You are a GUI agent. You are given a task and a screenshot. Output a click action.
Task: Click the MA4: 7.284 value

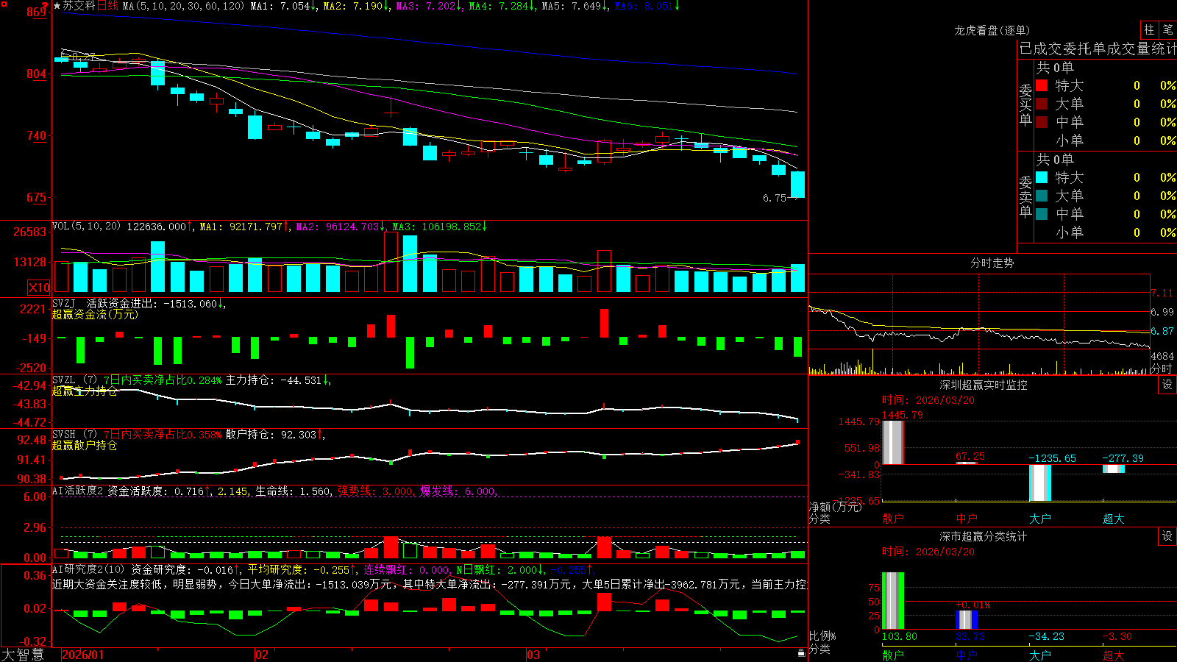tap(502, 6)
